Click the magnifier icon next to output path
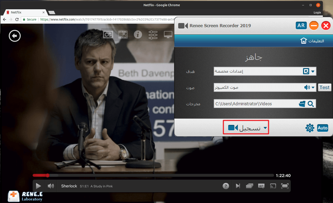This screenshot has height=203, width=333. pyautogui.click(x=311, y=104)
